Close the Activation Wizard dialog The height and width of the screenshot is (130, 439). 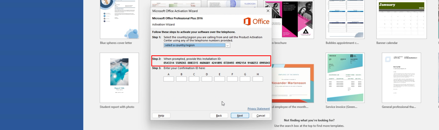[x=268, y=11]
